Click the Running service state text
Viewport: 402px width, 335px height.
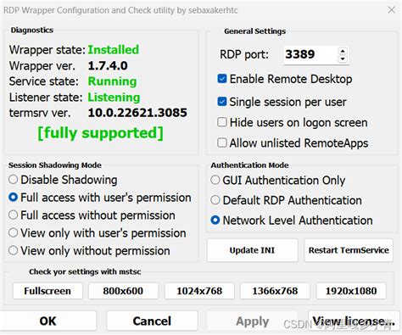(112, 81)
